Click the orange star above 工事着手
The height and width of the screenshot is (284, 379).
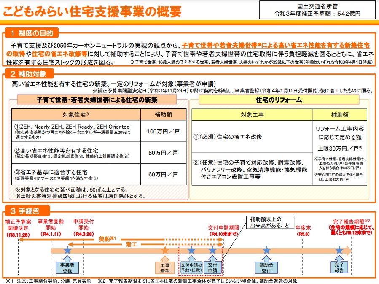pos(165,251)
